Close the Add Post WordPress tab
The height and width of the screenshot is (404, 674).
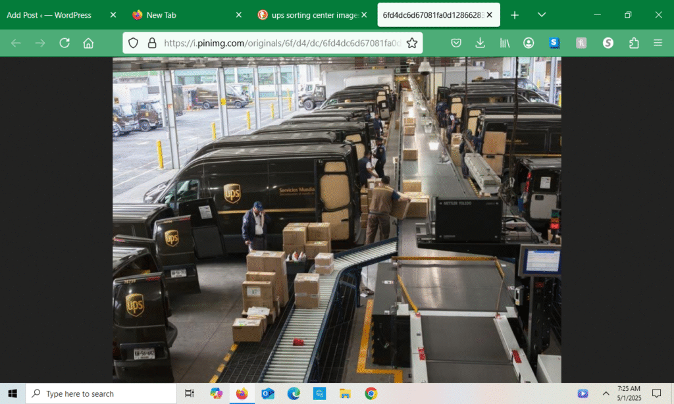click(113, 15)
